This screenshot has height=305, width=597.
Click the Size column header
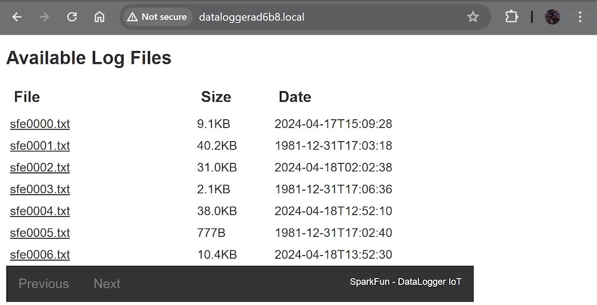[x=216, y=97]
